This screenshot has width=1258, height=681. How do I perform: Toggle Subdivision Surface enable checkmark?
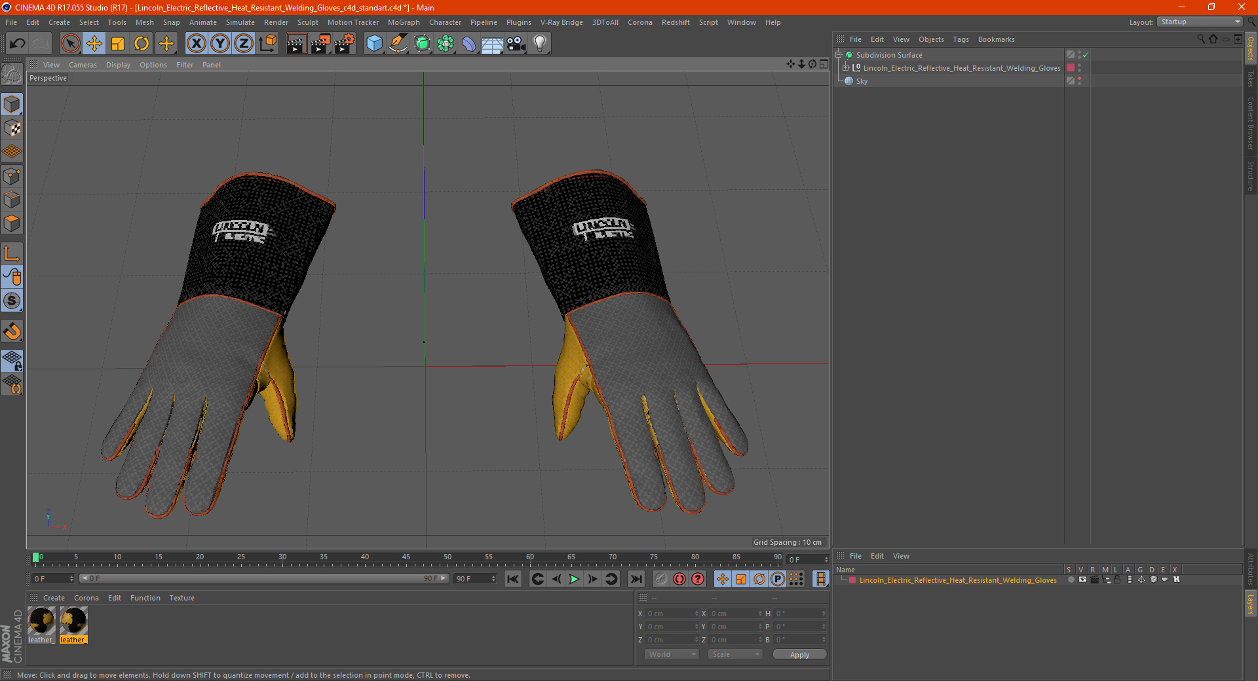click(x=1085, y=55)
